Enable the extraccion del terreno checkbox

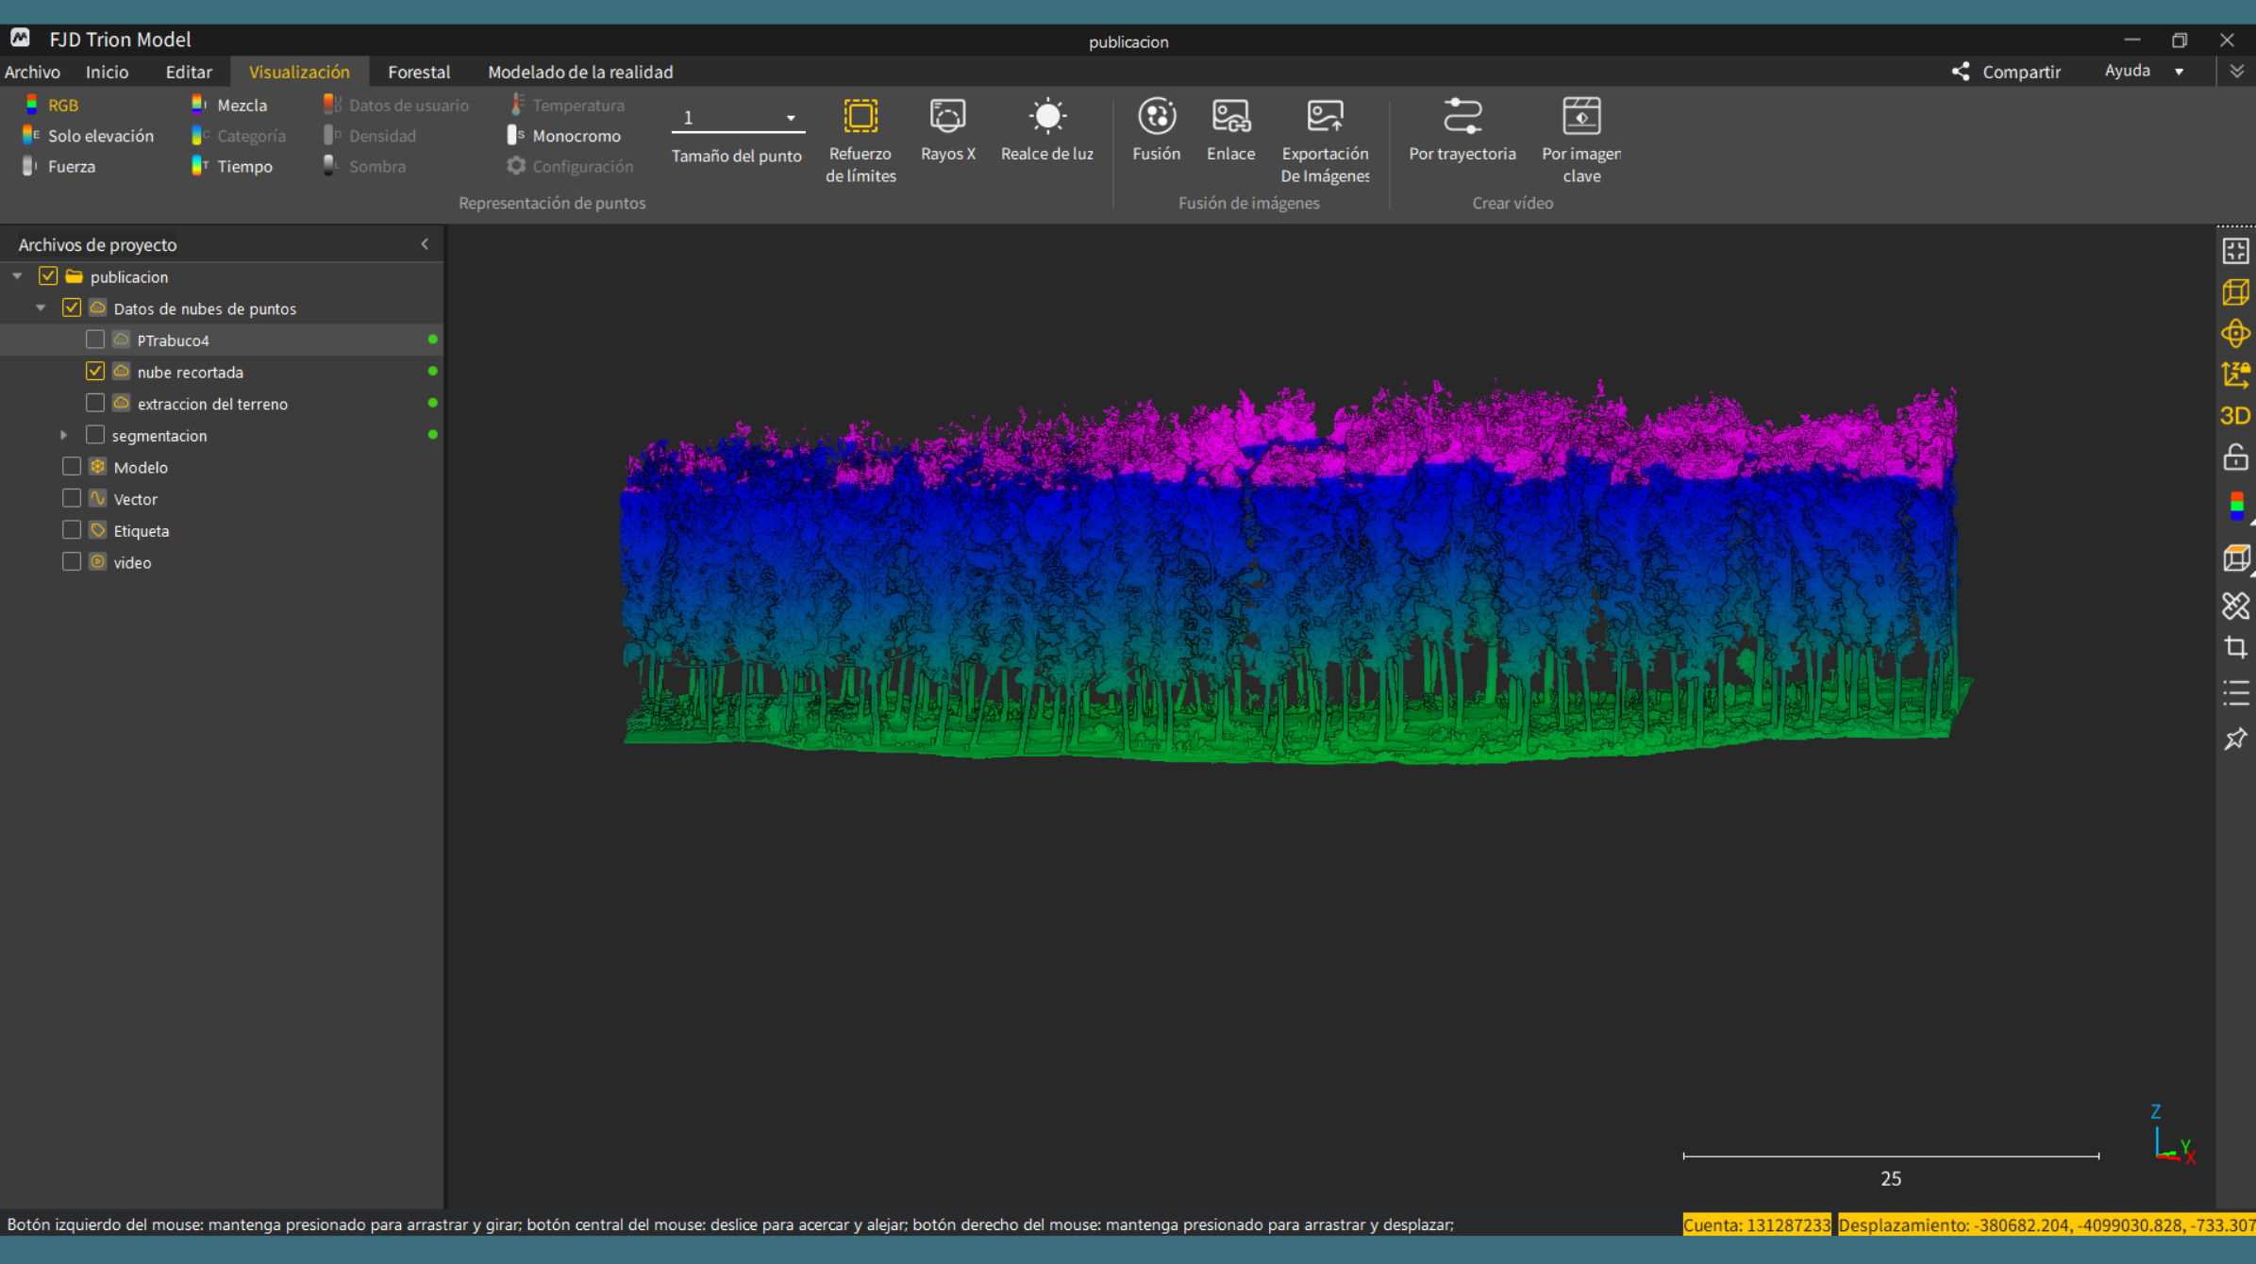(95, 404)
